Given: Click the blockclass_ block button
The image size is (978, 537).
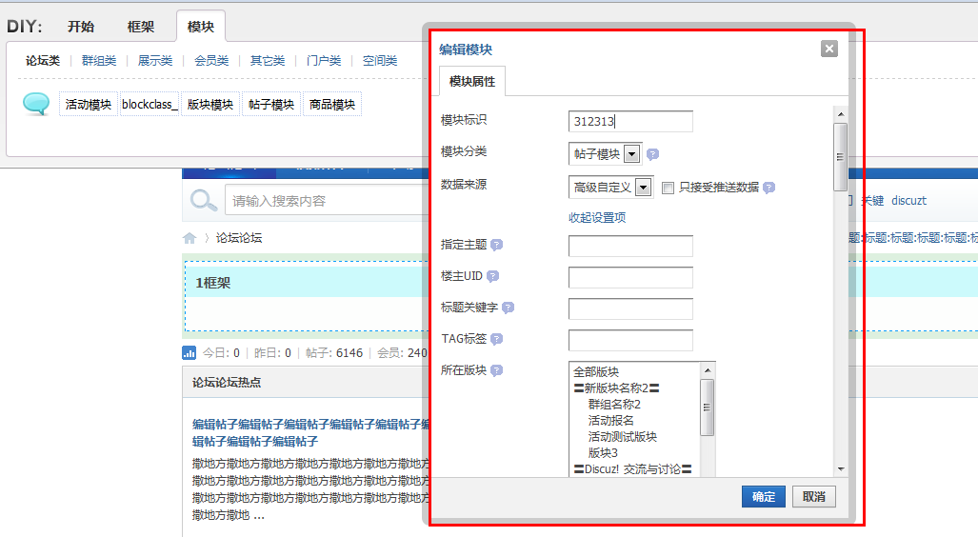Looking at the screenshot, I should pos(150,104).
